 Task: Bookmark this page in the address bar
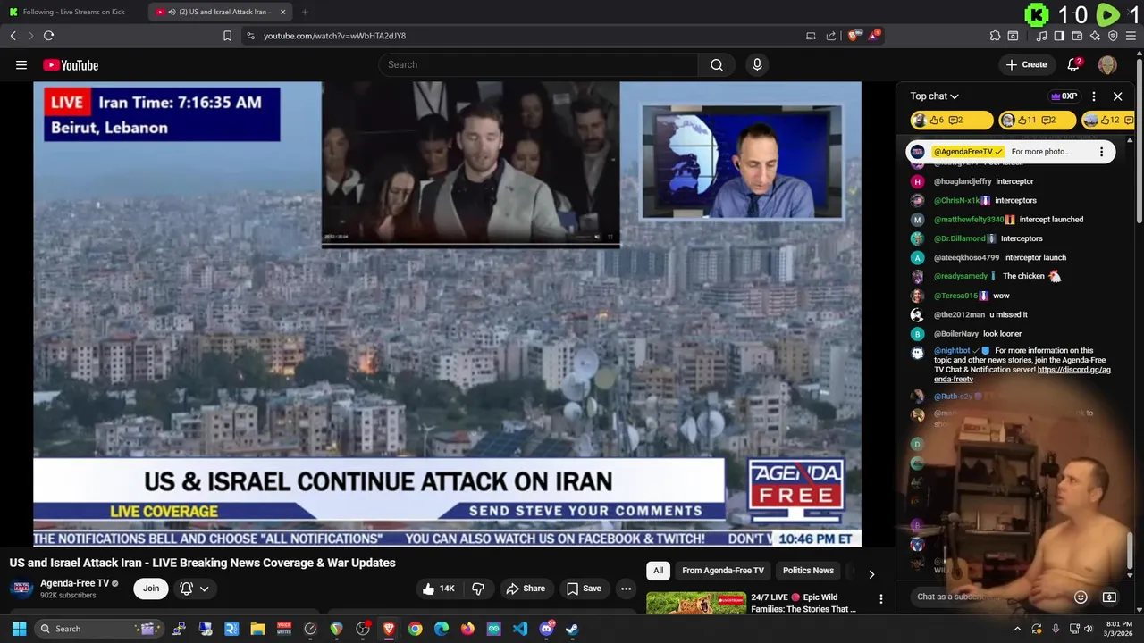[227, 36]
